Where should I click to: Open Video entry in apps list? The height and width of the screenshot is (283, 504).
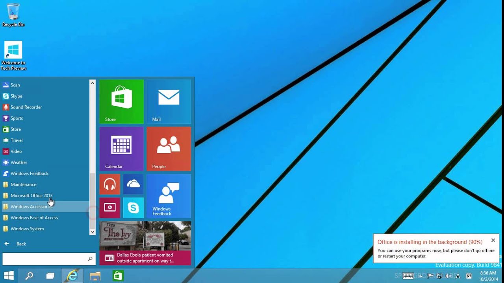(45, 151)
